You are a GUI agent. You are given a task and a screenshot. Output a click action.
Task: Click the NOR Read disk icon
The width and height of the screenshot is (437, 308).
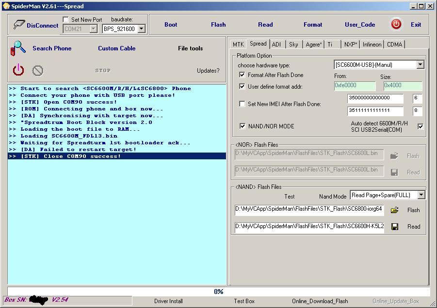(394, 172)
